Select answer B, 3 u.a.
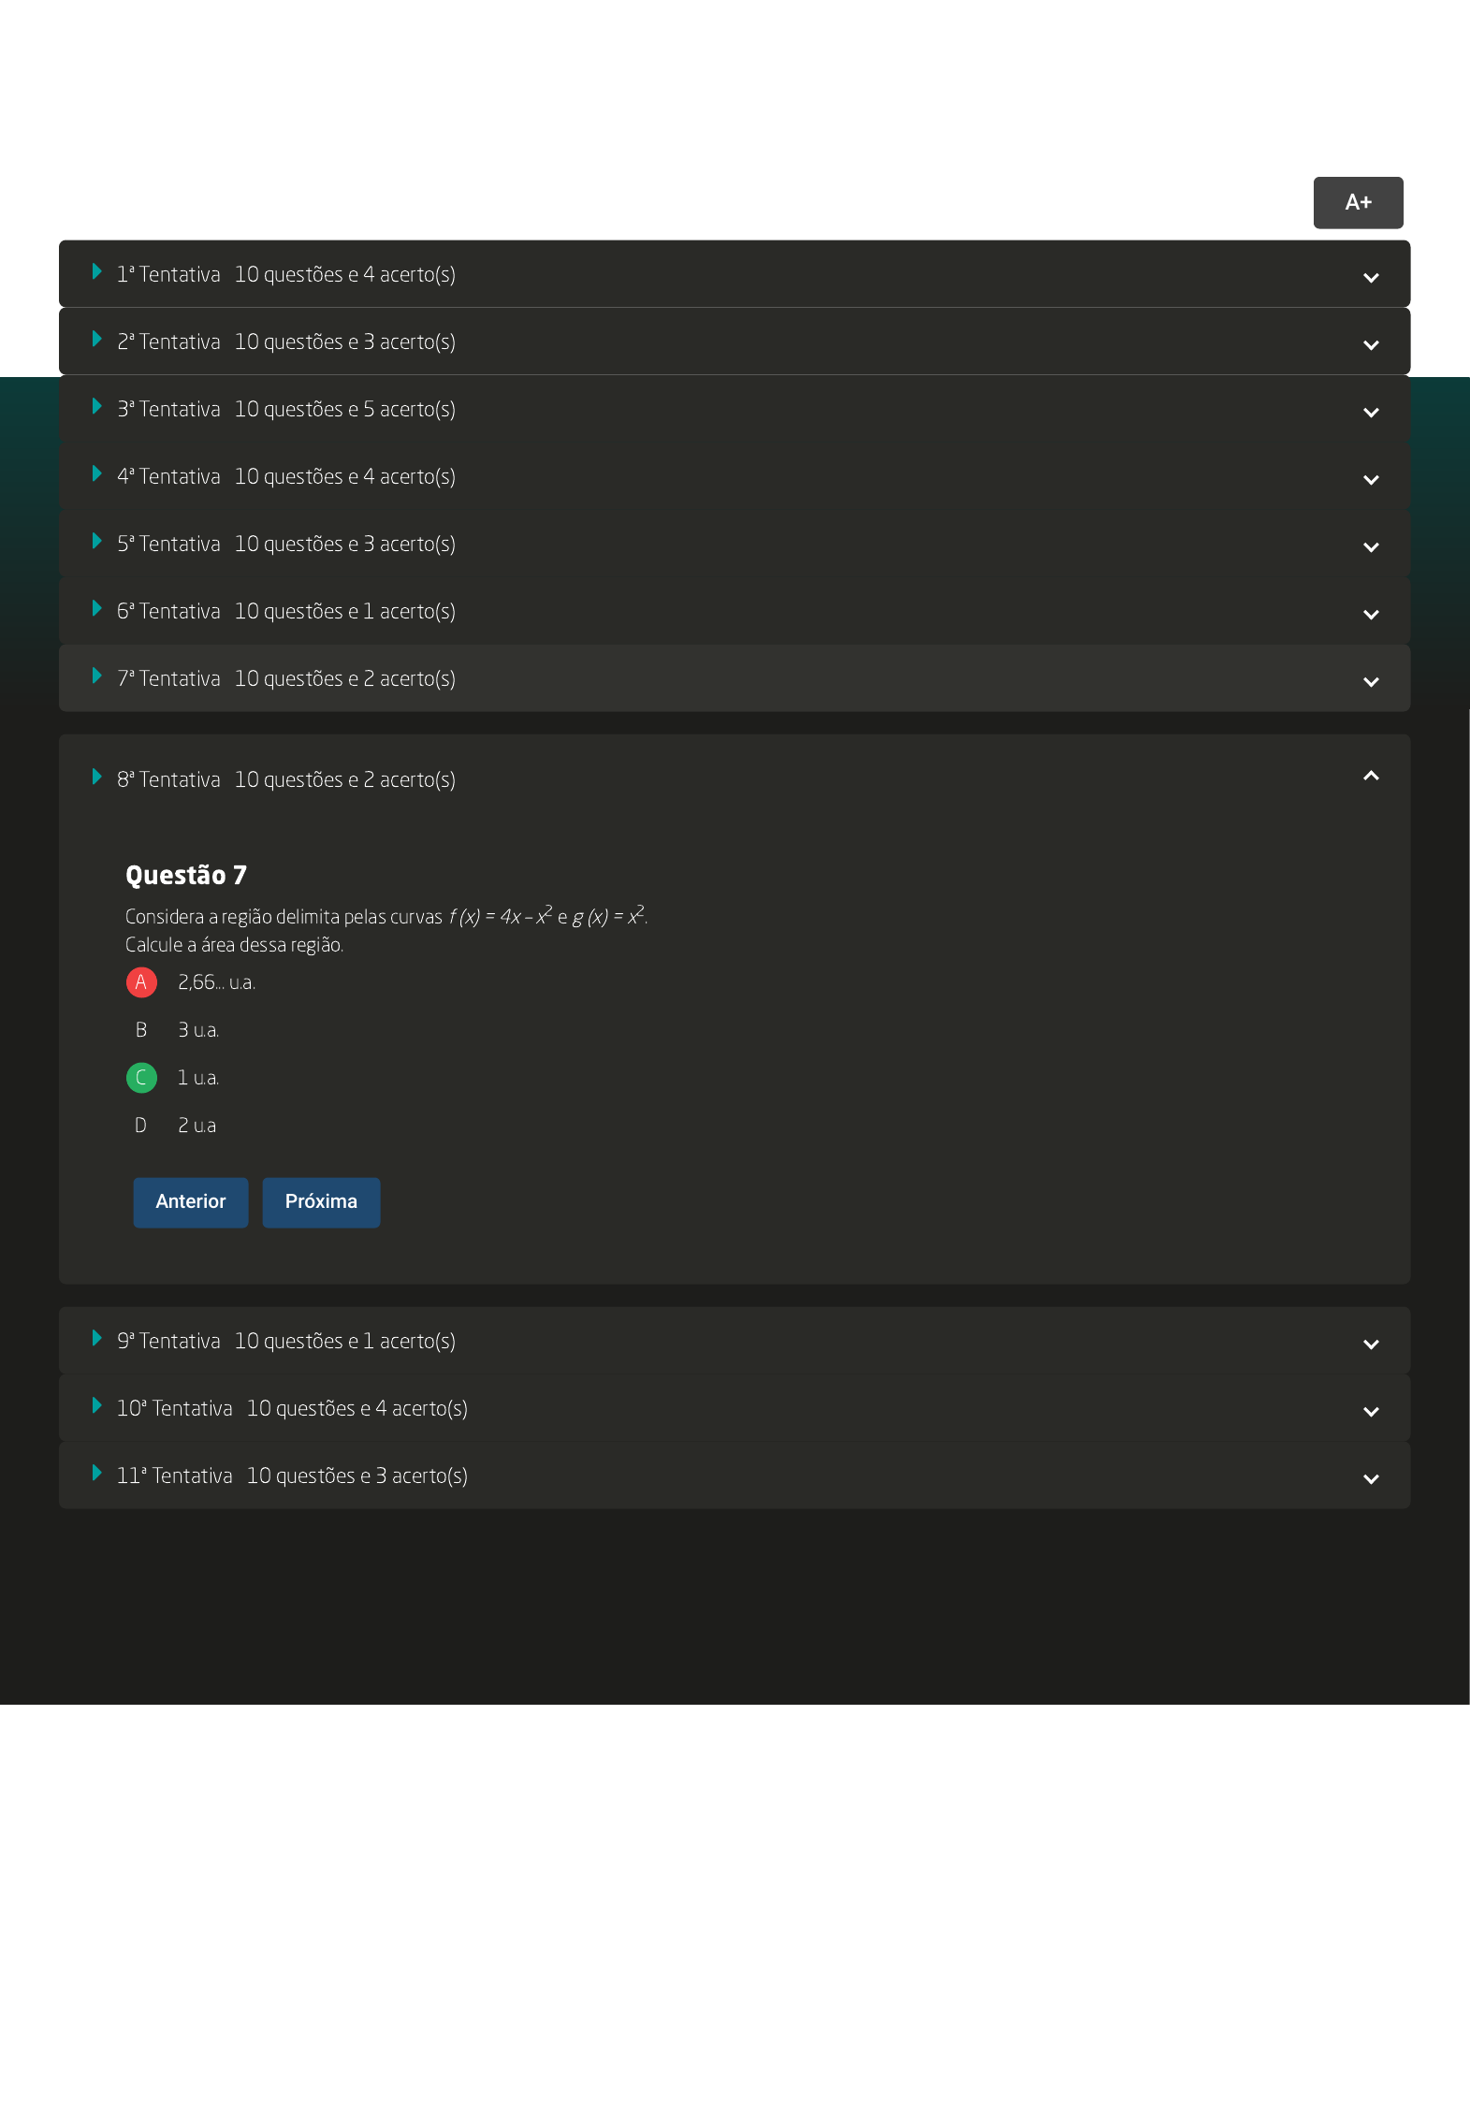Image resolution: width=1470 pixels, height=2122 pixels. 141,1030
